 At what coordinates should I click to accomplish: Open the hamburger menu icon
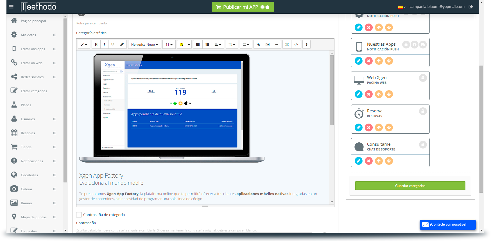point(11,7)
